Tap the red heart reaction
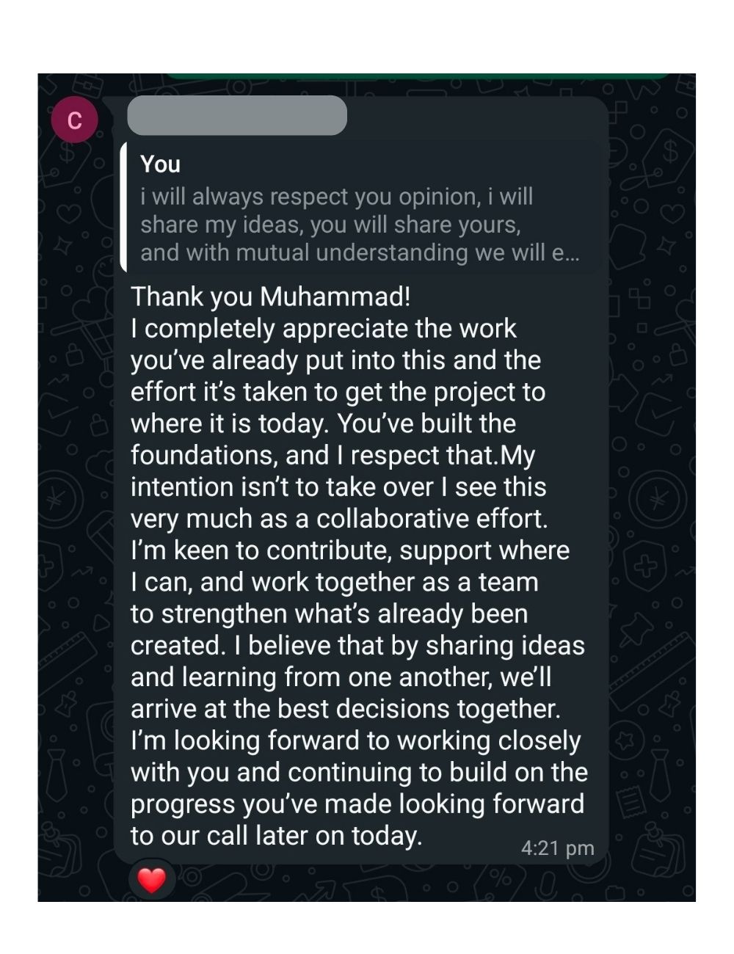Image resolution: width=734 pixels, height=954 pixels. click(x=152, y=879)
